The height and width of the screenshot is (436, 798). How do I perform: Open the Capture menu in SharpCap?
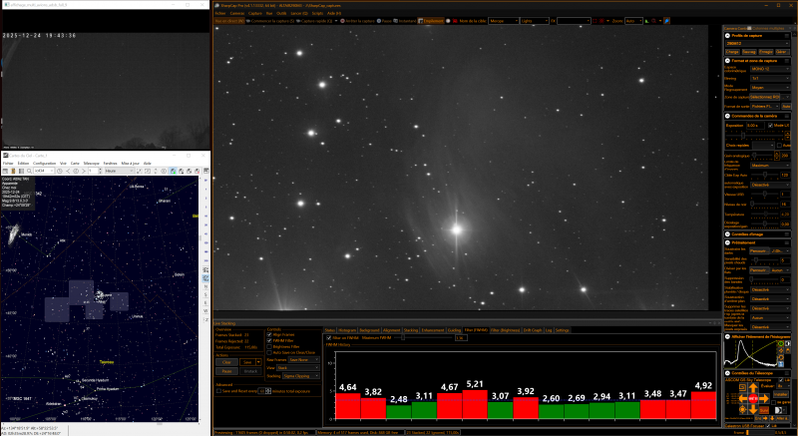coord(255,13)
